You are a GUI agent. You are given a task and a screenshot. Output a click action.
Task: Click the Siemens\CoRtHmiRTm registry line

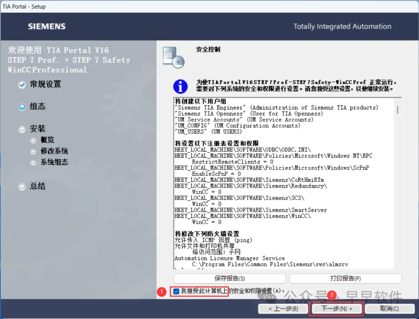(x=249, y=180)
